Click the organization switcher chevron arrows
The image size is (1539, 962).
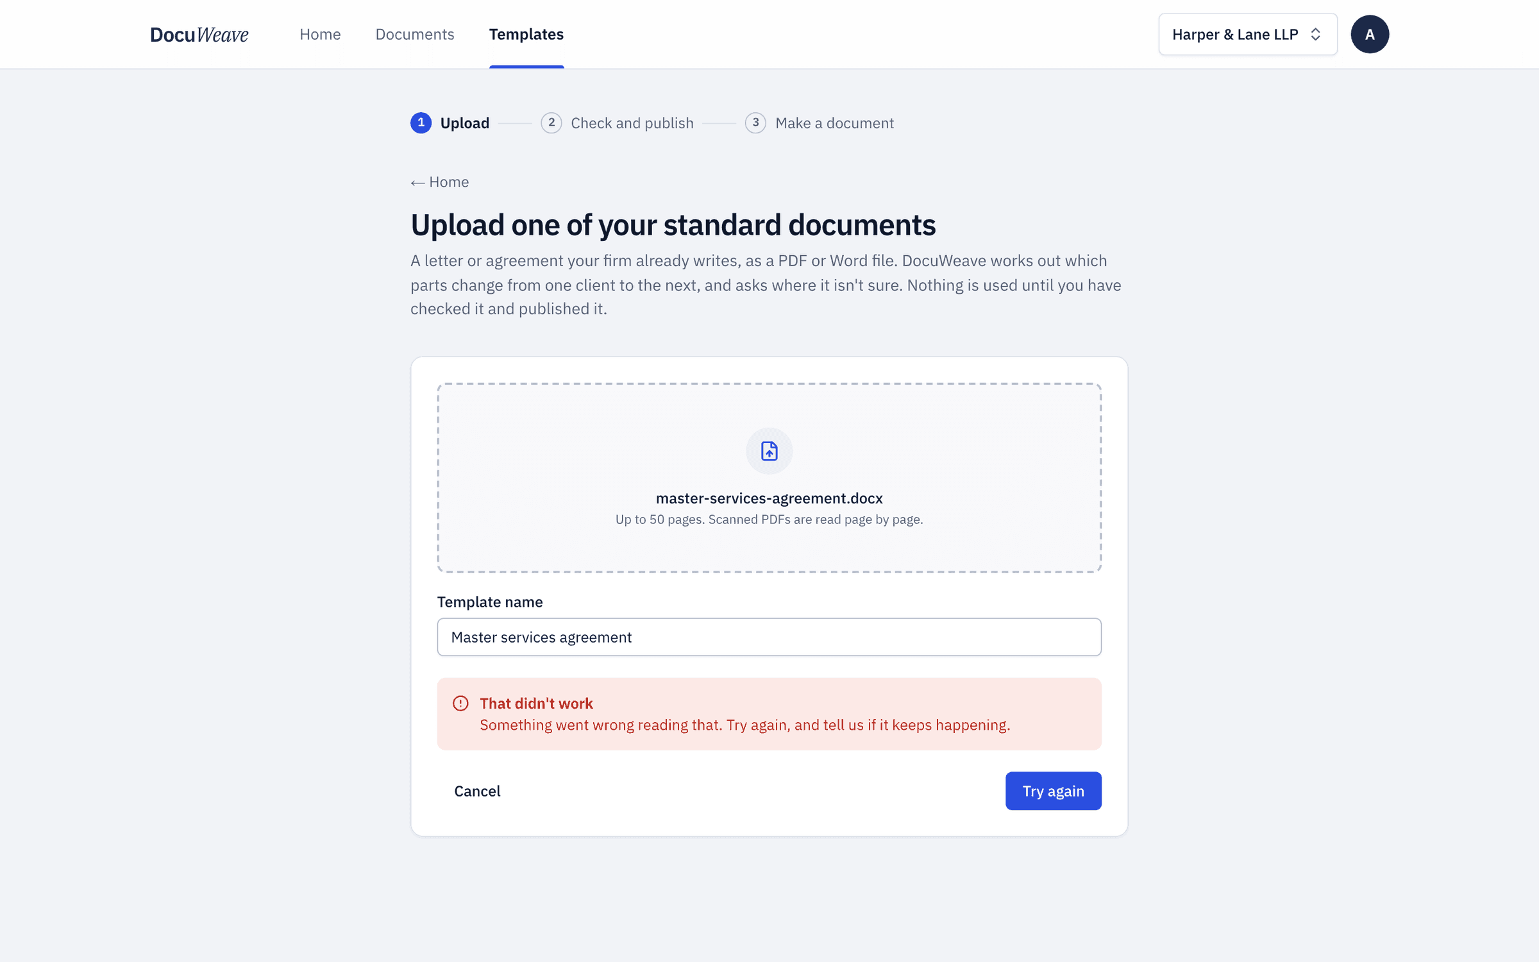[x=1316, y=34]
